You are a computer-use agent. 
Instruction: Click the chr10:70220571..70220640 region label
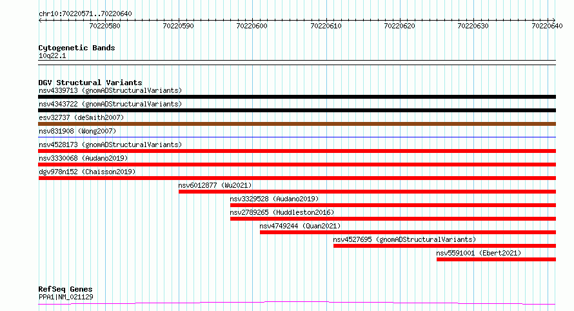tap(85, 14)
